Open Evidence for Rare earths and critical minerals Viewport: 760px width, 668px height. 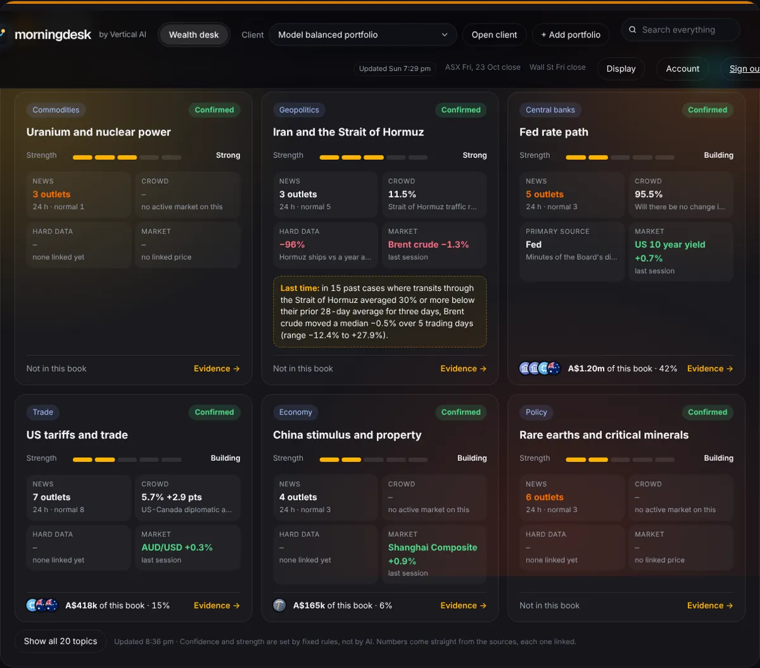click(710, 605)
